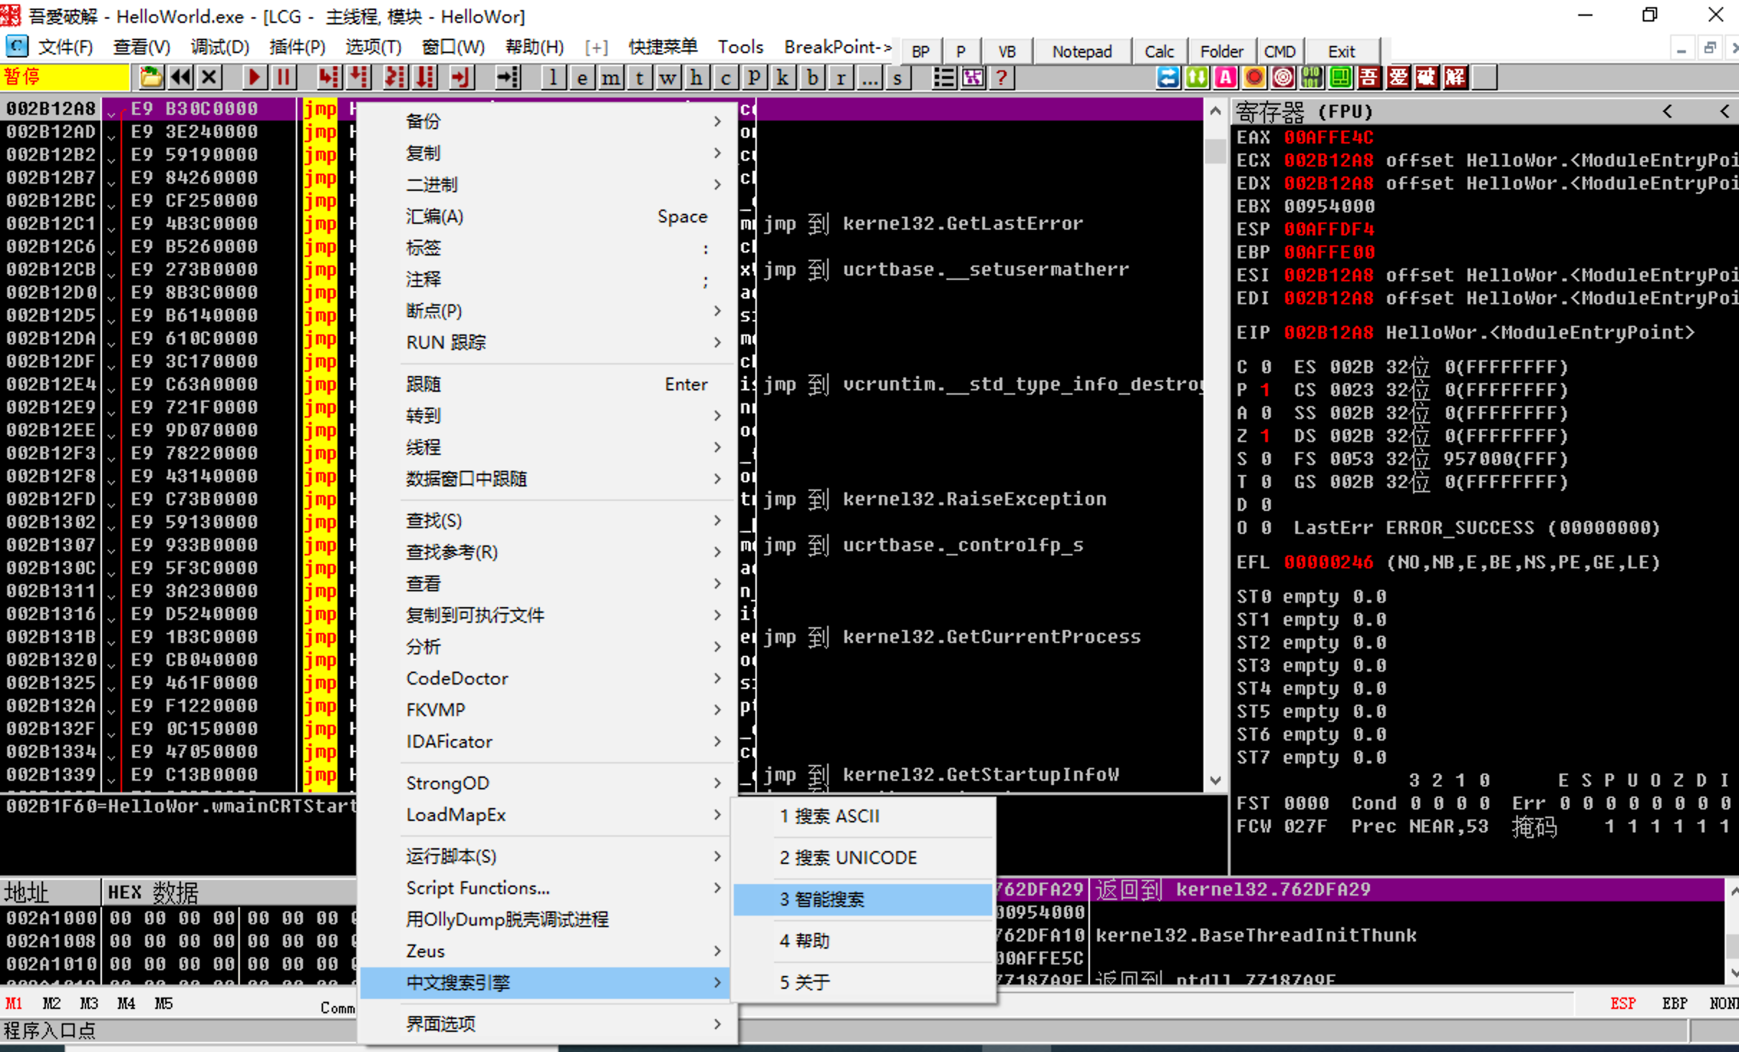Click the Trace Into toolbar icon
Screen dimensions: 1739x1052
coord(396,78)
